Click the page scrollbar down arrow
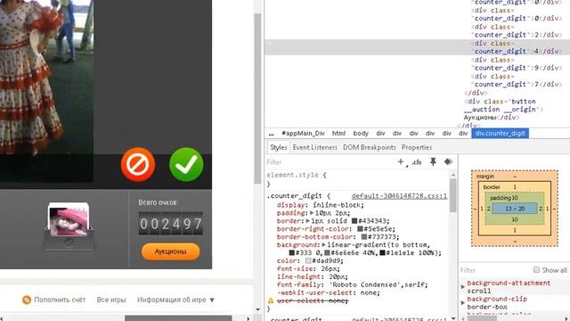Viewport: 570px width, 321px height. [x=257, y=309]
